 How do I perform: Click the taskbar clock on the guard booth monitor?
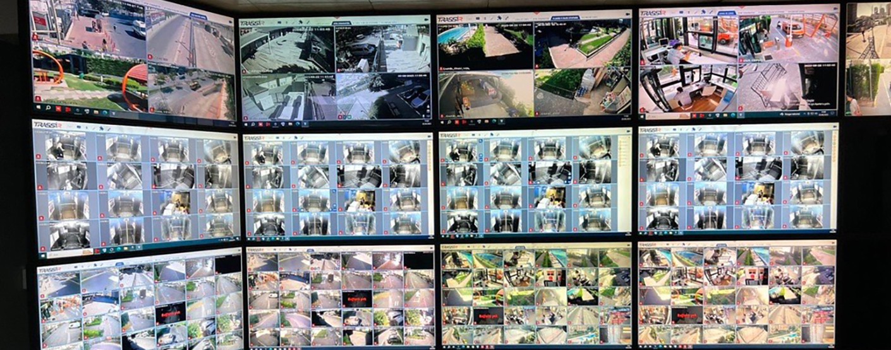(x=821, y=114)
